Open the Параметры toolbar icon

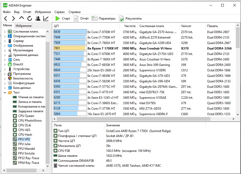coord(94,18)
